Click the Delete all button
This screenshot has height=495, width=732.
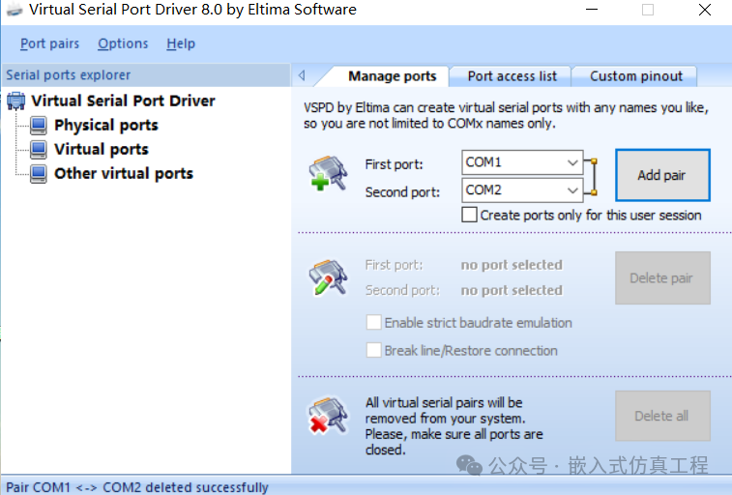[662, 416]
